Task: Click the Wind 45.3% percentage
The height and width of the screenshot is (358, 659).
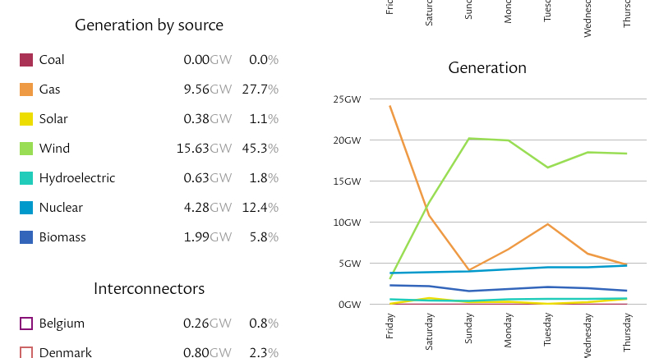Action: [x=260, y=149]
